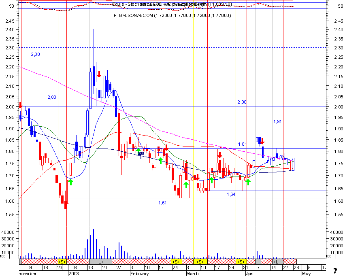The width and height of the screenshot is (345, 276).
Task: Click the '27' date tick in January
Action: click(x=119, y=268)
